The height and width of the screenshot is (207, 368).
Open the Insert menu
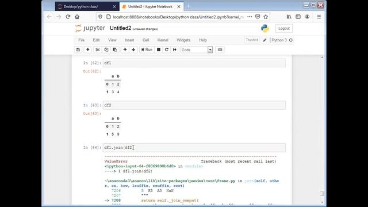point(129,40)
